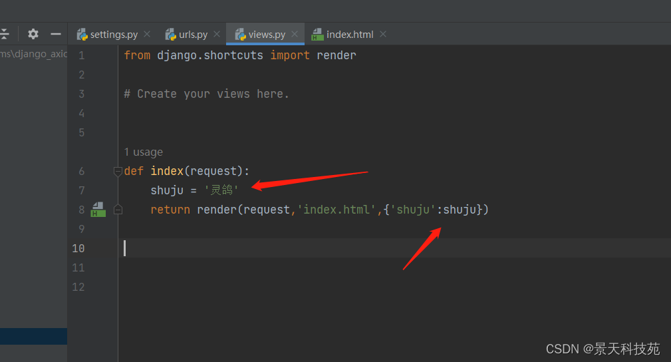Click line number 1 in the gutter
This screenshot has height=362, width=671.
click(81, 56)
